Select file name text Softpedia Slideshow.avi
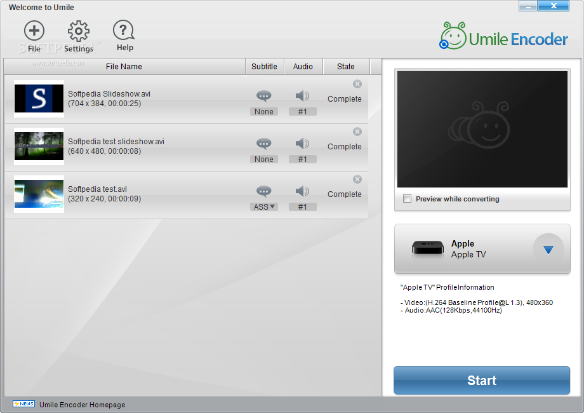584x413 pixels. coord(109,94)
